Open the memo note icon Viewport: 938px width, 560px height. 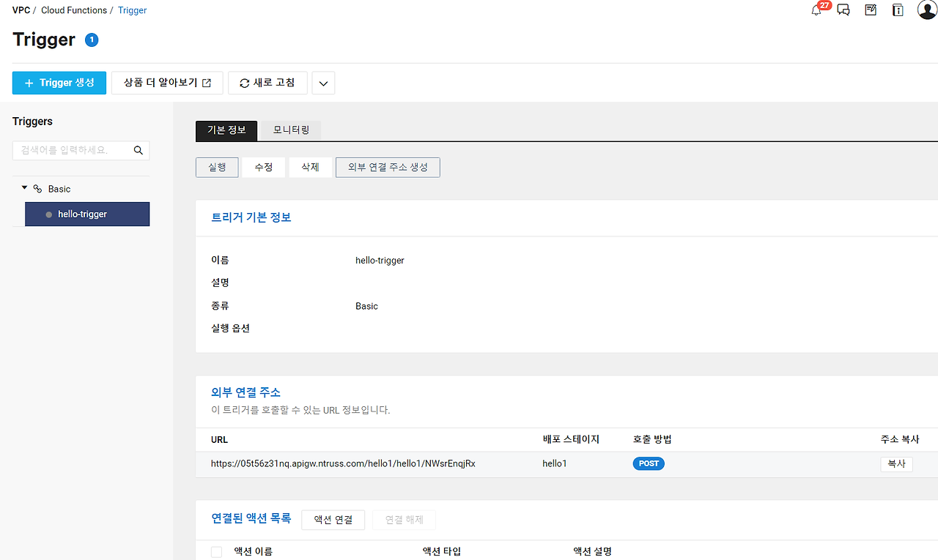point(871,10)
